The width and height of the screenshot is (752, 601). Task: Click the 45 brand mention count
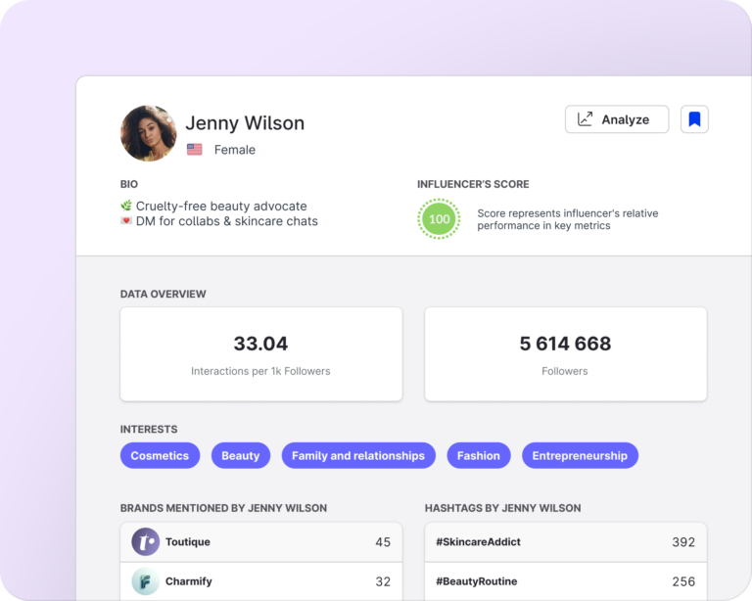pos(383,542)
